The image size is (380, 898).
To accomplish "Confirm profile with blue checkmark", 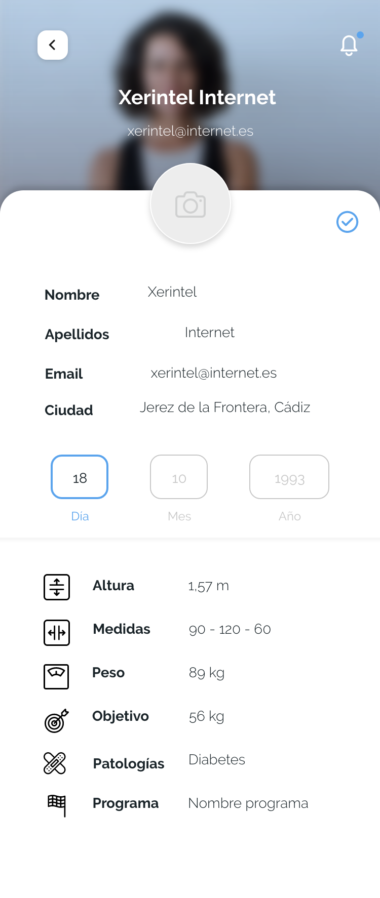I will tap(348, 222).
